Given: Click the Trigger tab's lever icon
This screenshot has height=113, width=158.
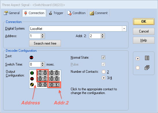Looking at the screenshot, I should tap(50, 13).
